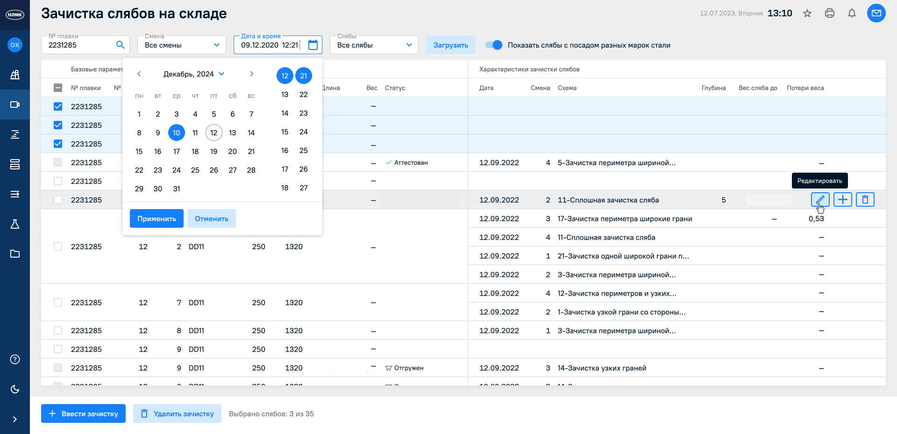The height and width of the screenshot is (434, 897).
Task: Open the centered-lines sidebar section
Action: [x=15, y=134]
